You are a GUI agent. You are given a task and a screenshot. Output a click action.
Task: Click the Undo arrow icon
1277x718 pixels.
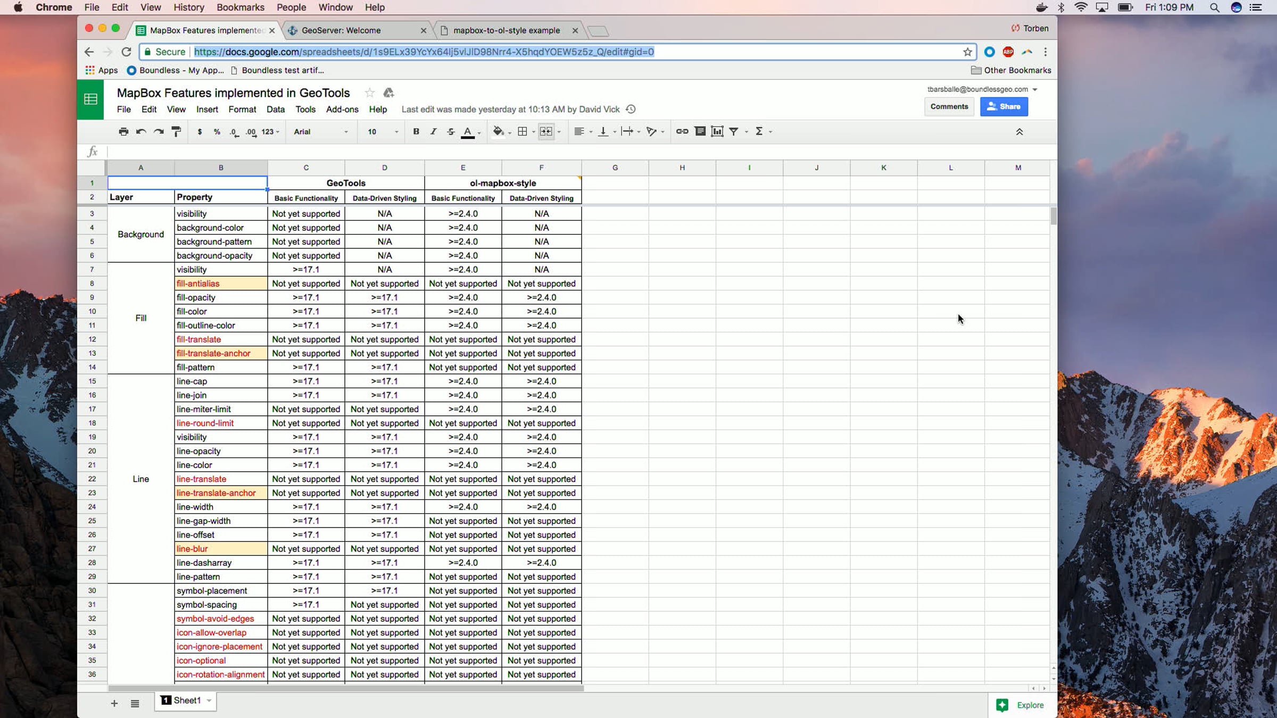click(x=141, y=131)
